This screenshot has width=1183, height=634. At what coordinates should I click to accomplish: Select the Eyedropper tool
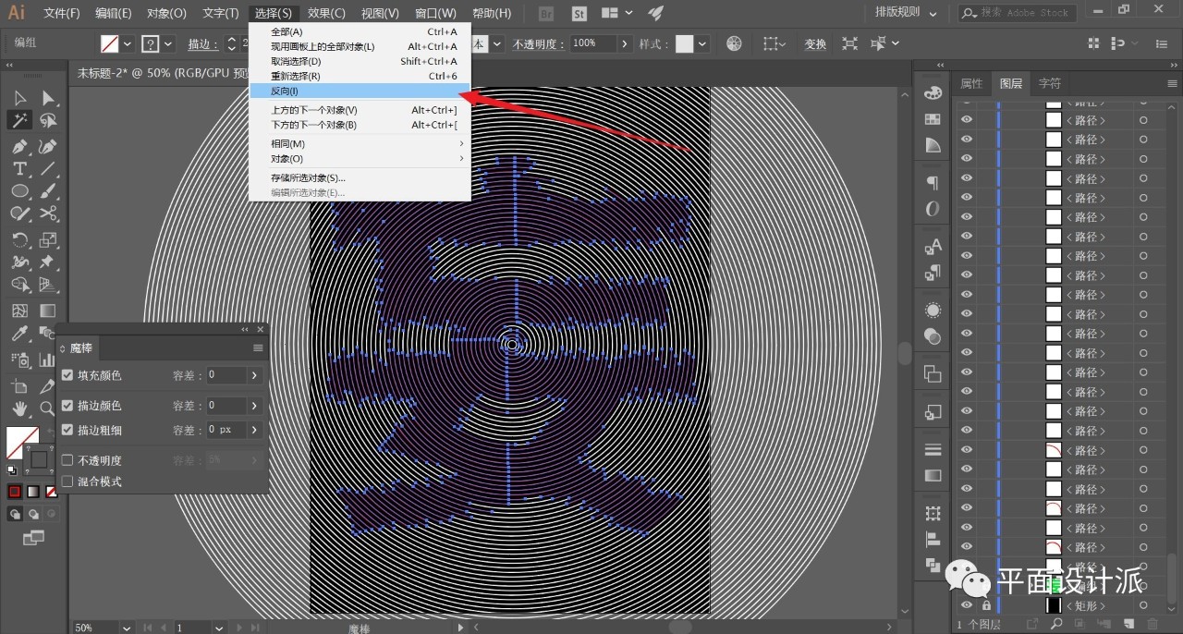click(x=19, y=335)
